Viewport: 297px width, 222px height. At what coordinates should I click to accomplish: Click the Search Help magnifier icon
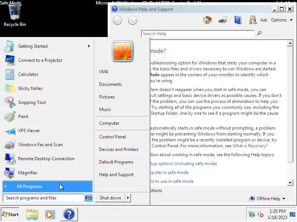pyautogui.click(x=259, y=33)
